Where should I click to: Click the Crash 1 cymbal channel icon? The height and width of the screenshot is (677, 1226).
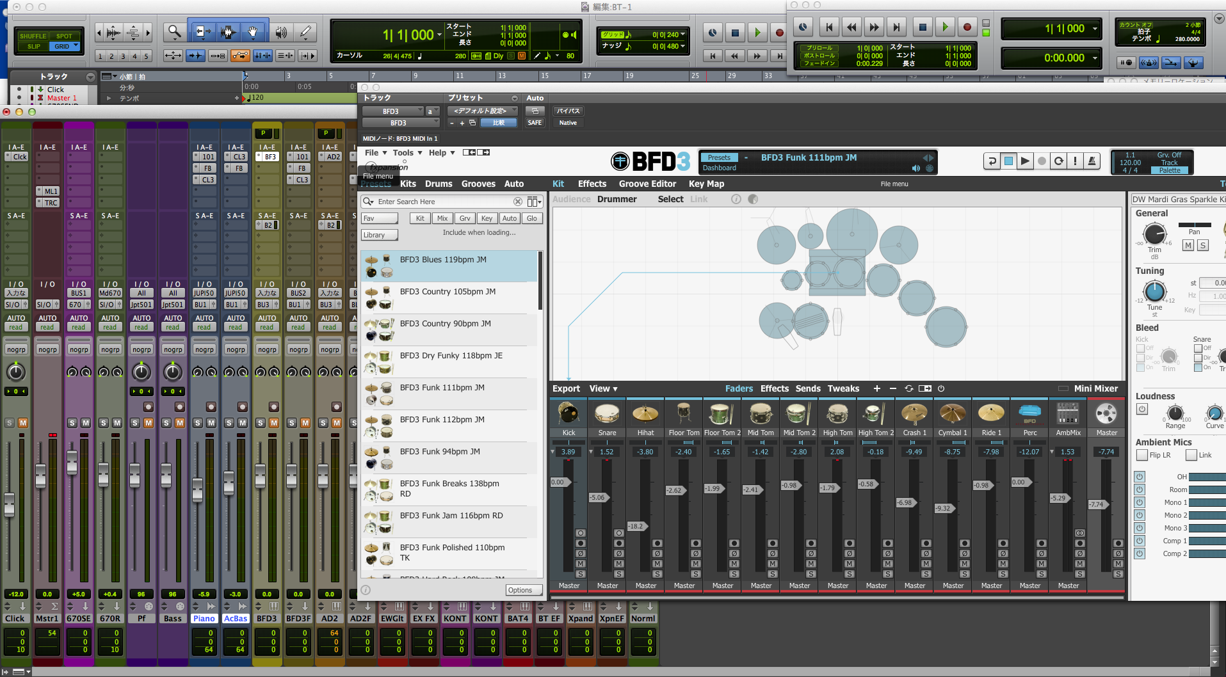(914, 413)
